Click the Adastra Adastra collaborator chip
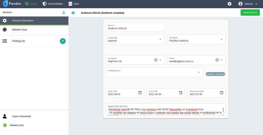 (215, 74)
